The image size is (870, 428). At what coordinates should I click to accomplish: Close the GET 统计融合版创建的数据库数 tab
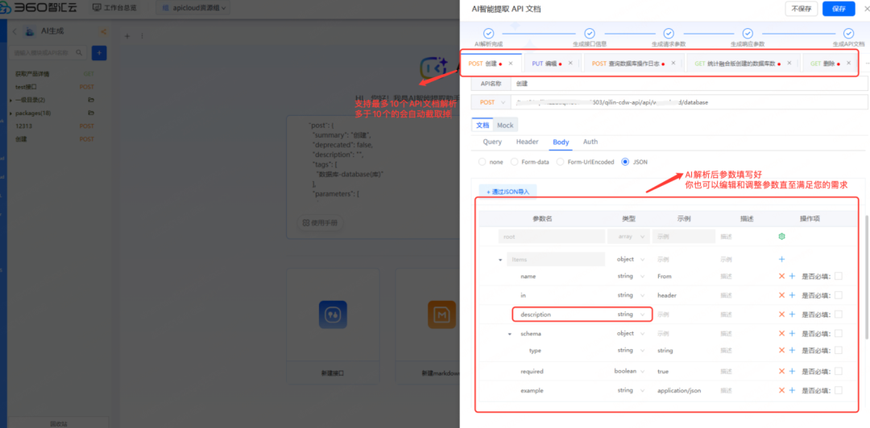pos(789,64)
